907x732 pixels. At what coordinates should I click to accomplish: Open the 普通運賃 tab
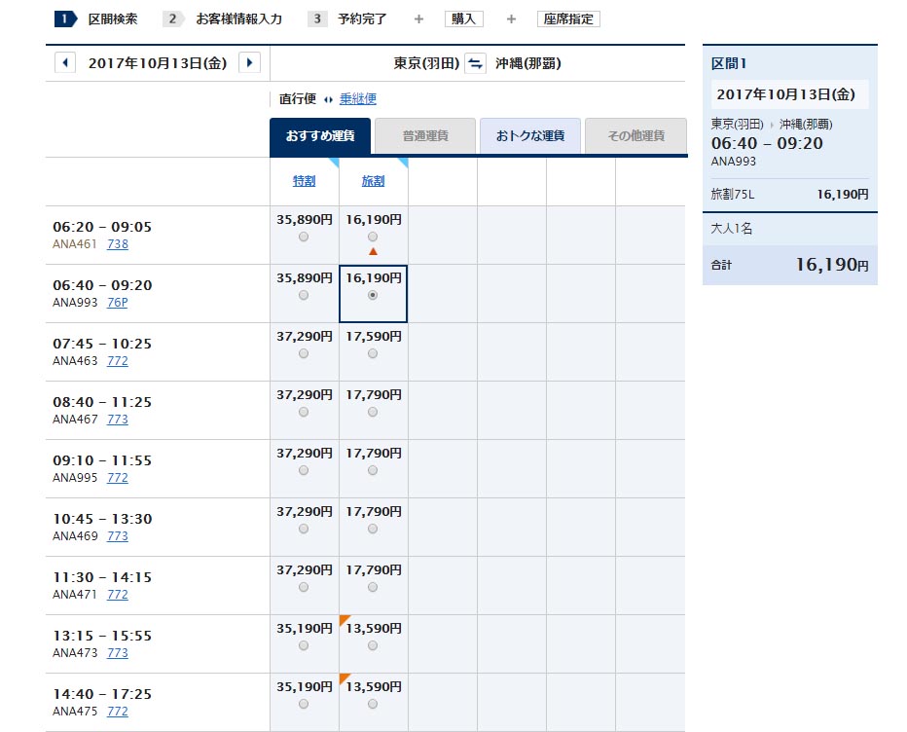[425, 136]
